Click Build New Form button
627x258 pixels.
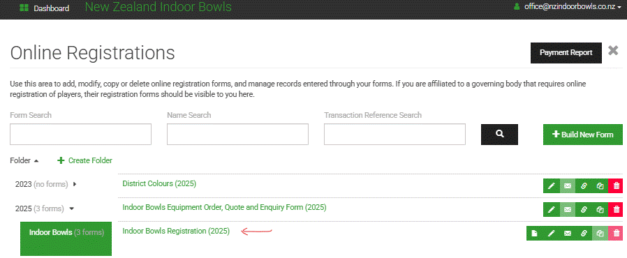(582, 134)
